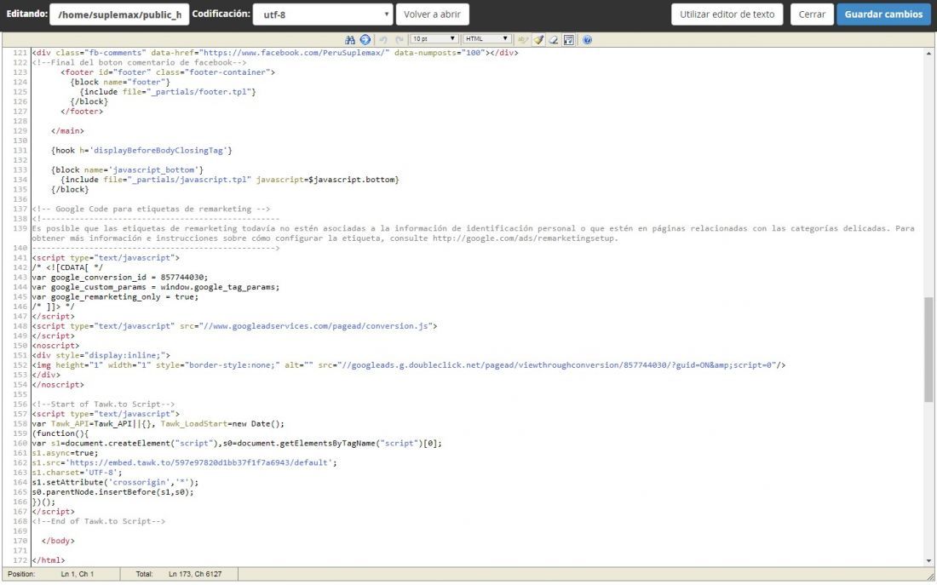Click 'Final del boton comentario de facebook' comment
Screen dimensions: 937x585
tap(139, 63)
